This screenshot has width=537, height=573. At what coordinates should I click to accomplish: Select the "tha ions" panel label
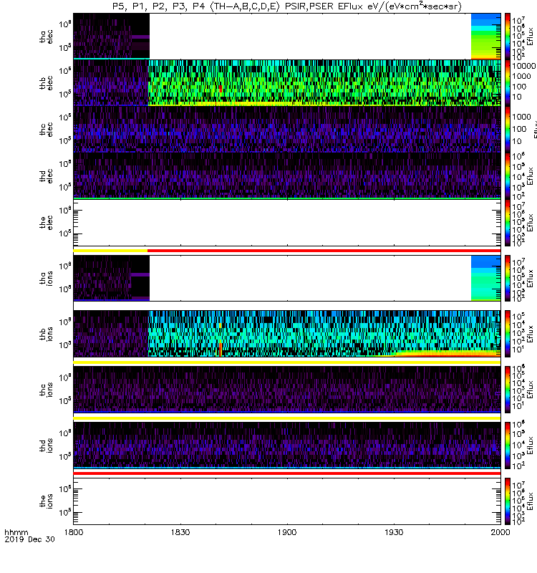click(x=46, y=278)
